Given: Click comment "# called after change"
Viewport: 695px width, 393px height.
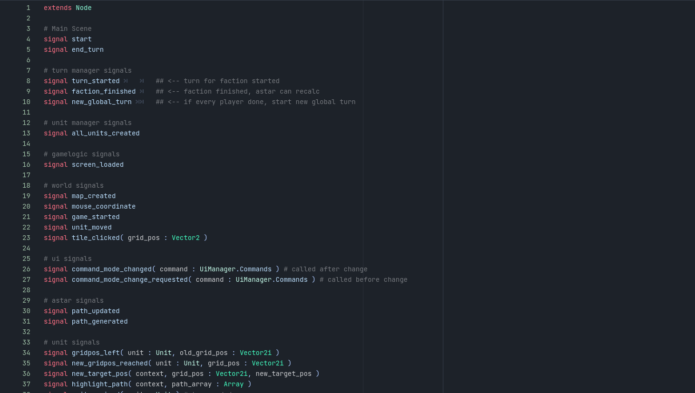Looking at the screenshot, I should [326, 269].
